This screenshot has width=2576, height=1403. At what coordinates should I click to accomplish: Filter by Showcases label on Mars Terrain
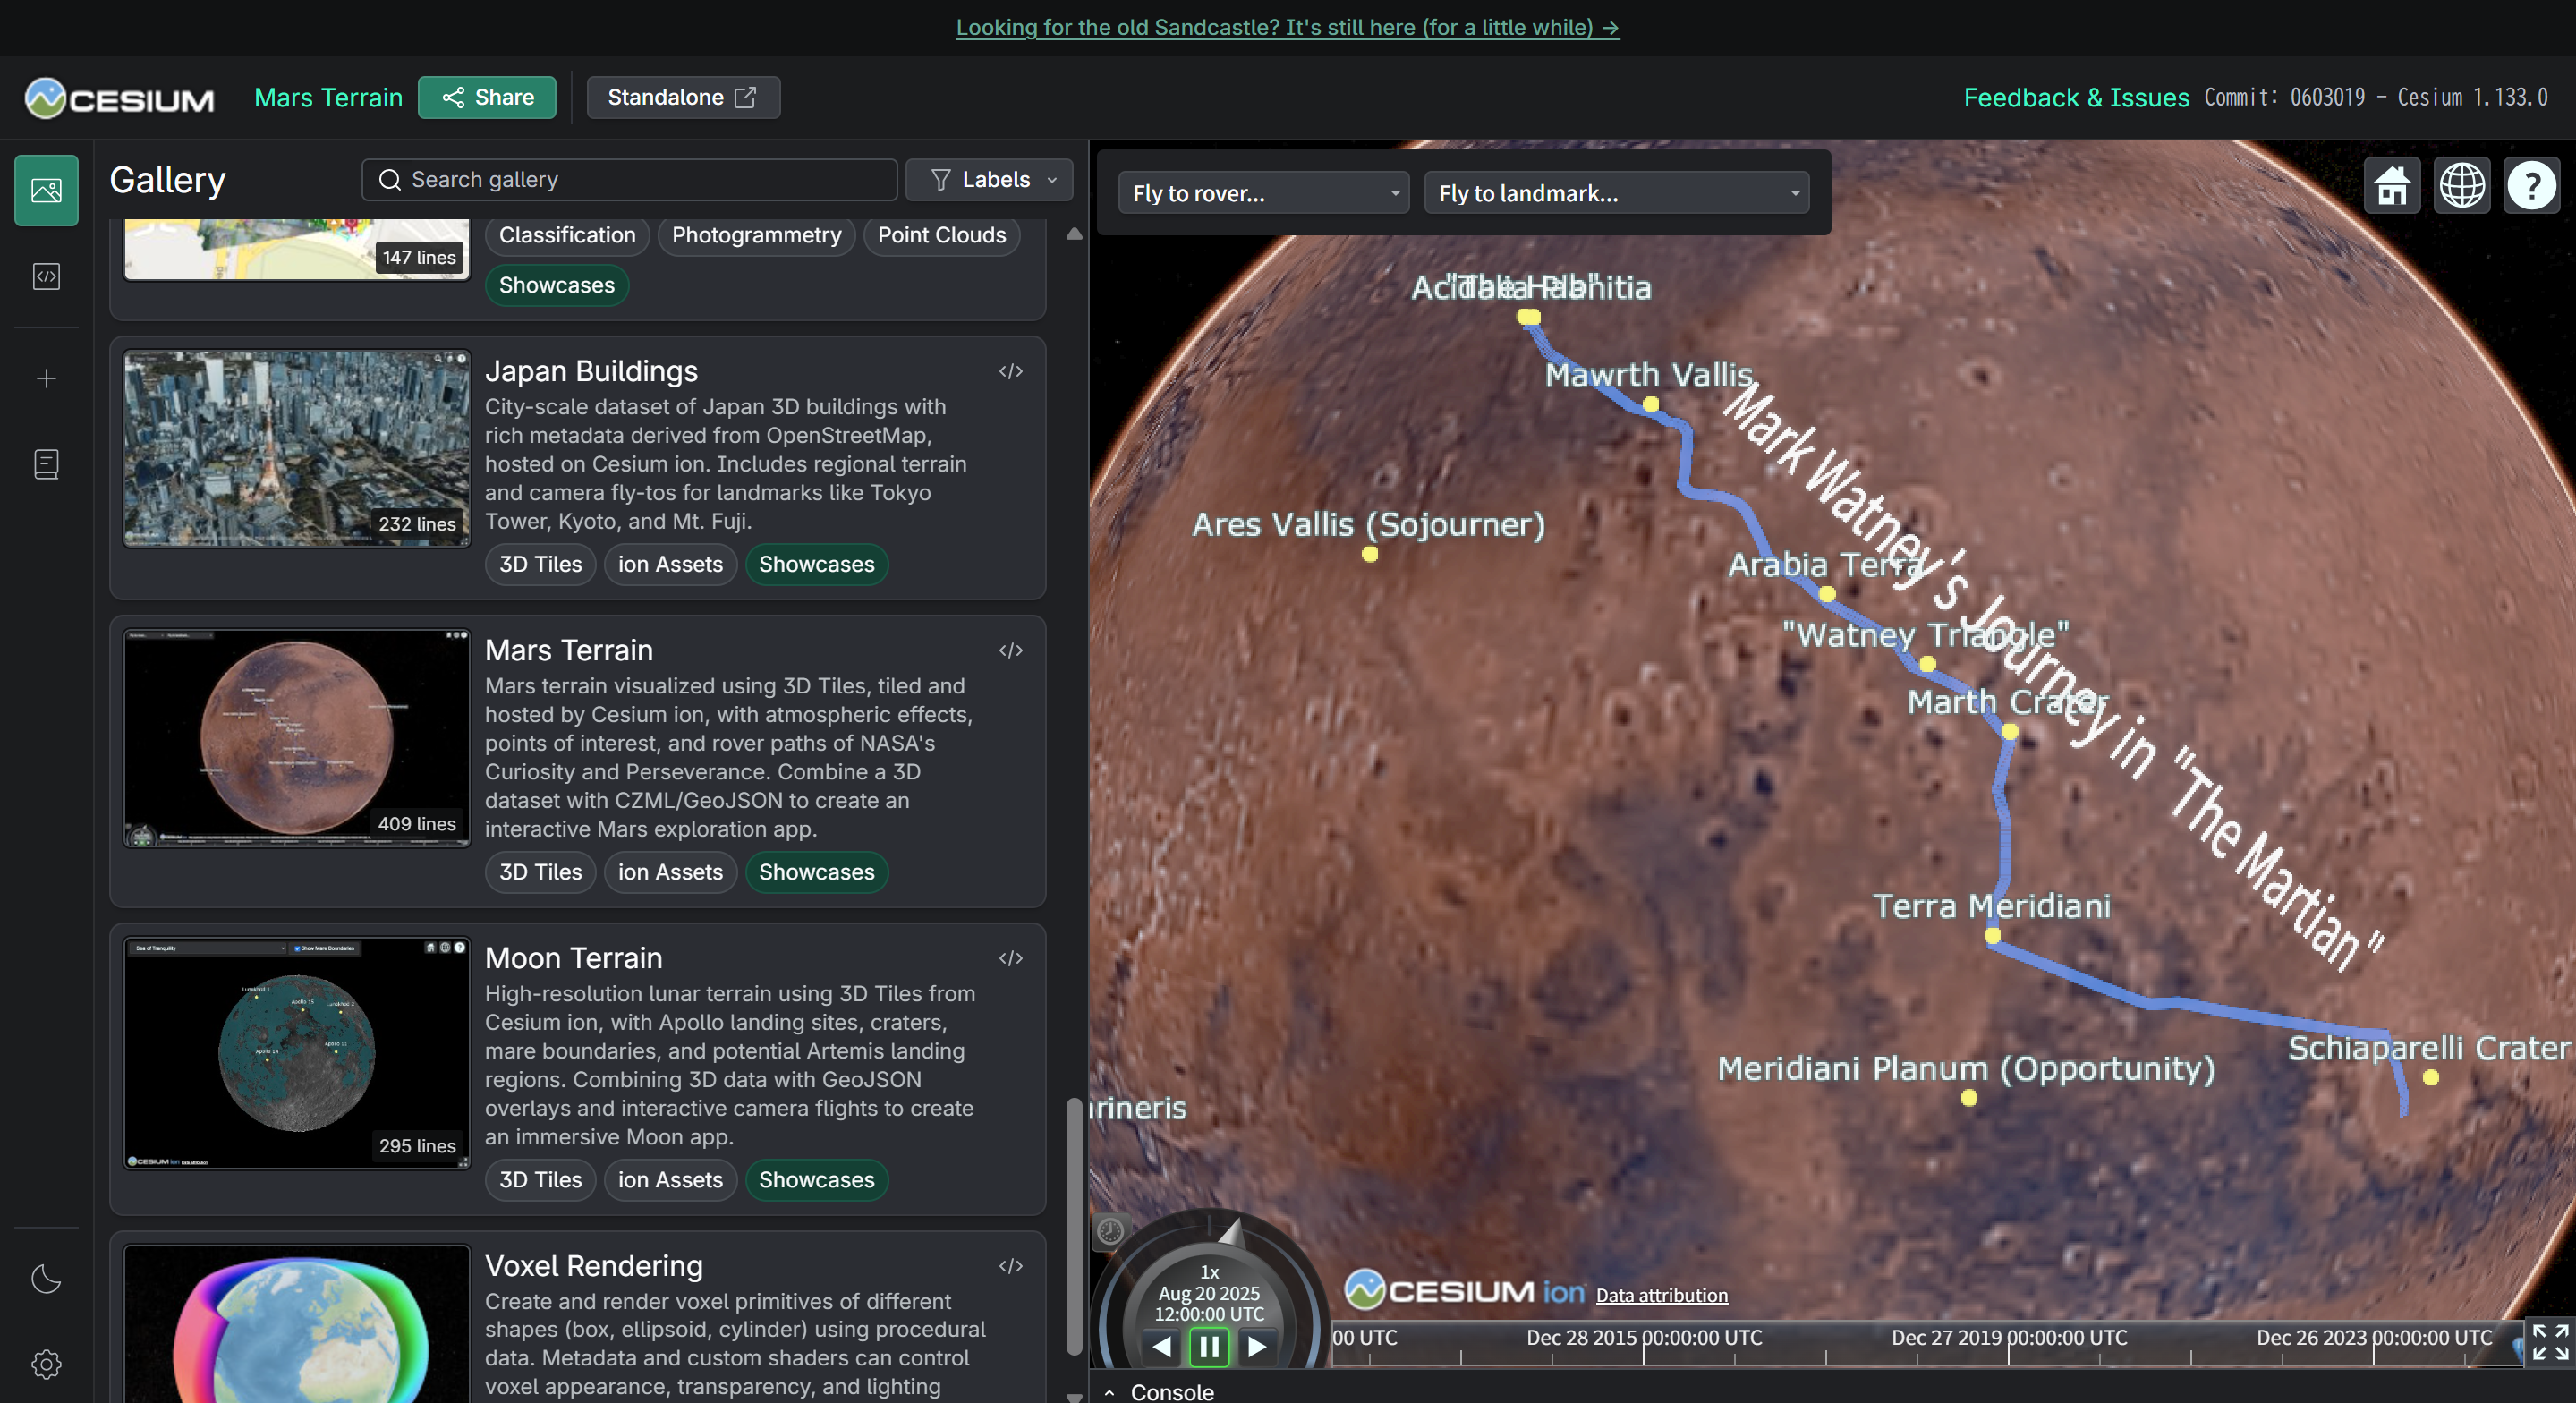[x=816, y=872]
